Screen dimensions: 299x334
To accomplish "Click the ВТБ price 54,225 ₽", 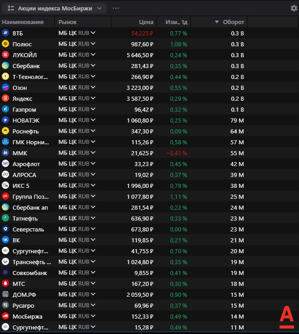I will coord(142,34).
